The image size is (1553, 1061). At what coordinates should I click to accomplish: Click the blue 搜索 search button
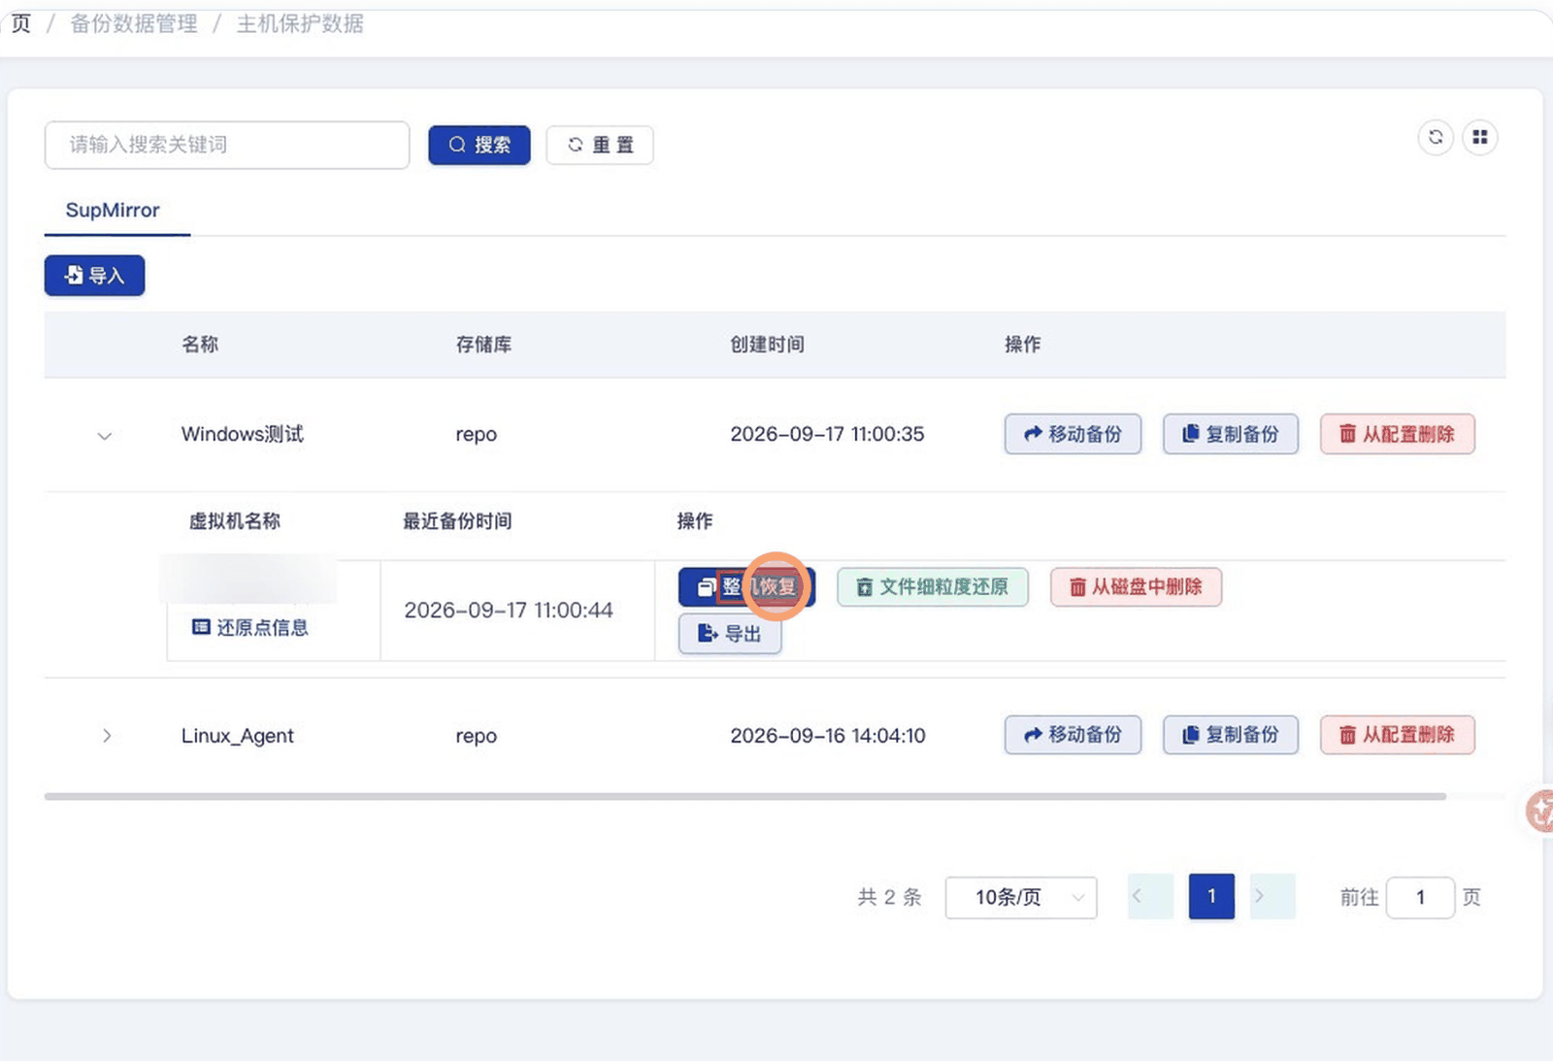(x=479, y=145)
